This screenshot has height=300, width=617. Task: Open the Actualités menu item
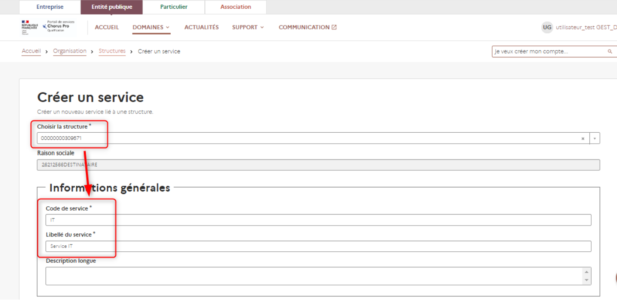pyautogui.click(x=201, y=27)
